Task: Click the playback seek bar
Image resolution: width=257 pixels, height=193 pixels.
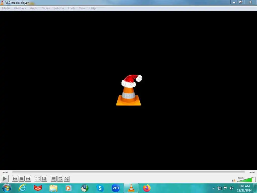Action: pos(128,172)
